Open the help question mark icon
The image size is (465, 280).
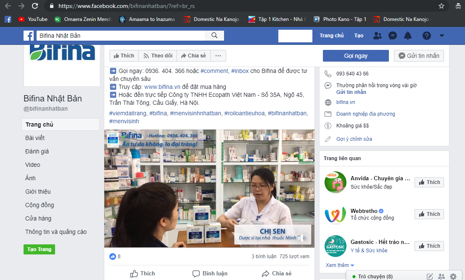pyautogui.click(x=426, y=36)
